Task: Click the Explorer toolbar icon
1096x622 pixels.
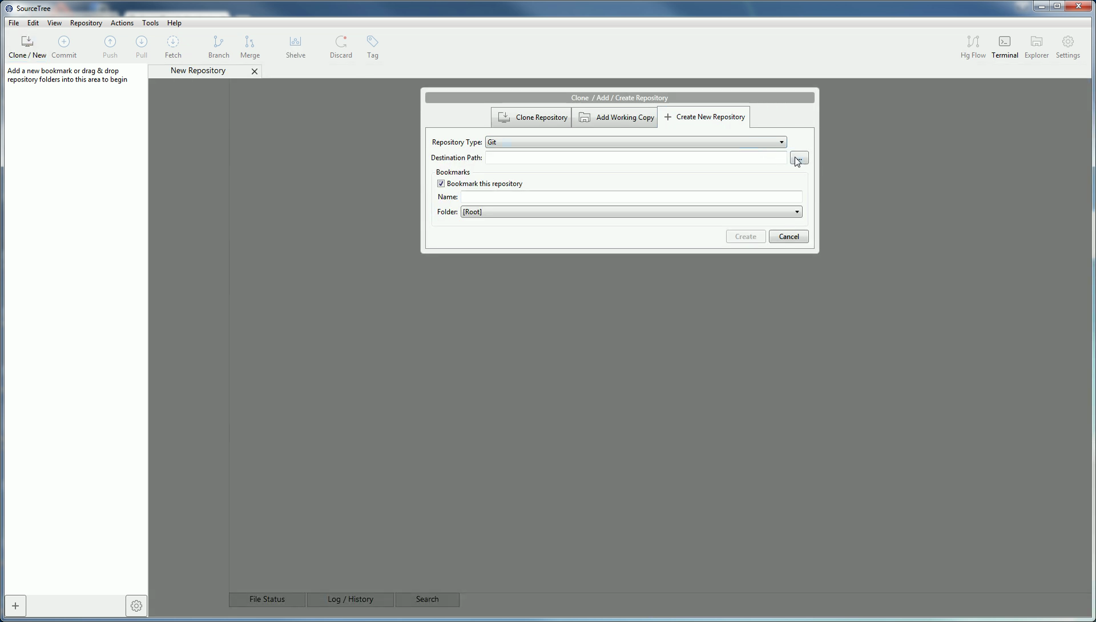Action: click(x=1036, y=47)
